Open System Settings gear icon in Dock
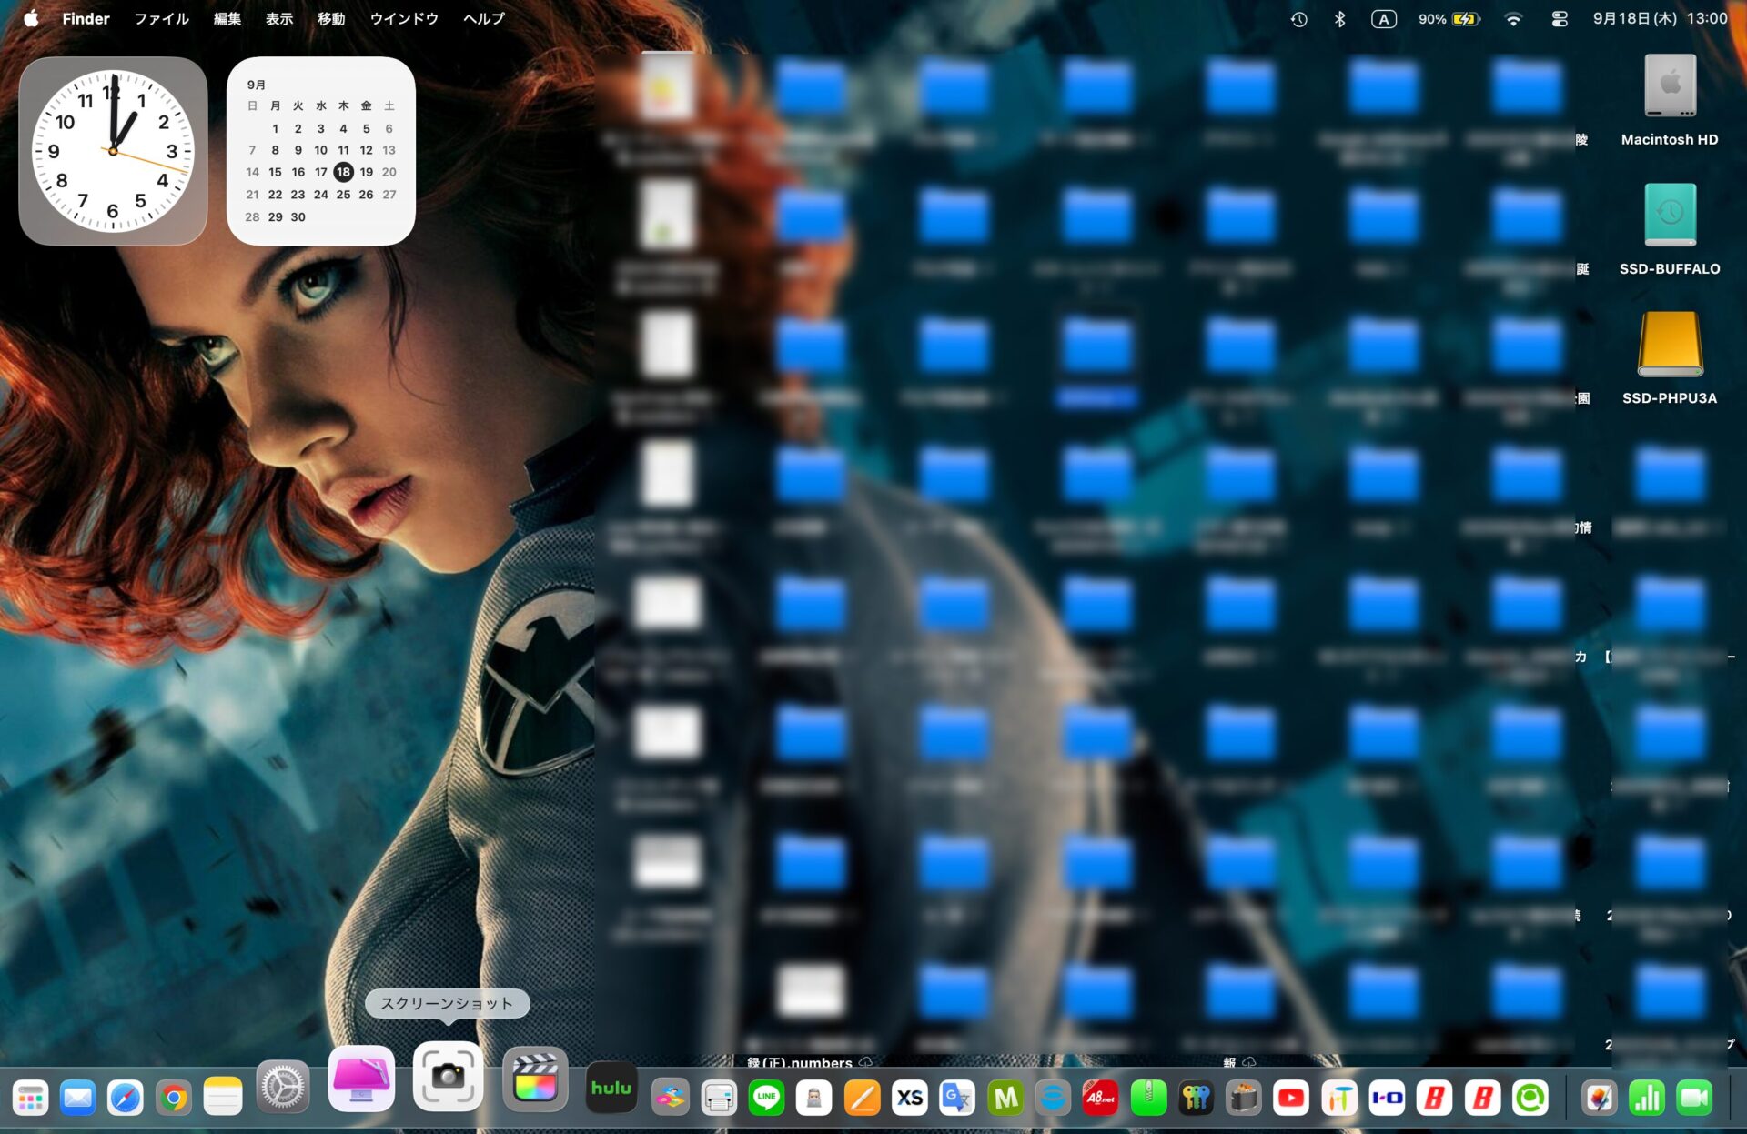 click(283, 1086)
